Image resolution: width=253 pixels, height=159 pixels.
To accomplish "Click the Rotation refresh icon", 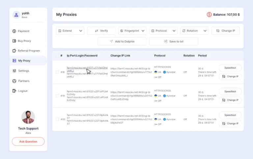I will [x=184, y=31].
